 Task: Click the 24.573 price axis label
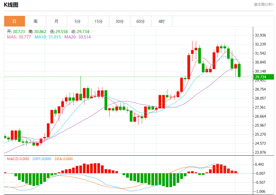click(x=260, y=143)
